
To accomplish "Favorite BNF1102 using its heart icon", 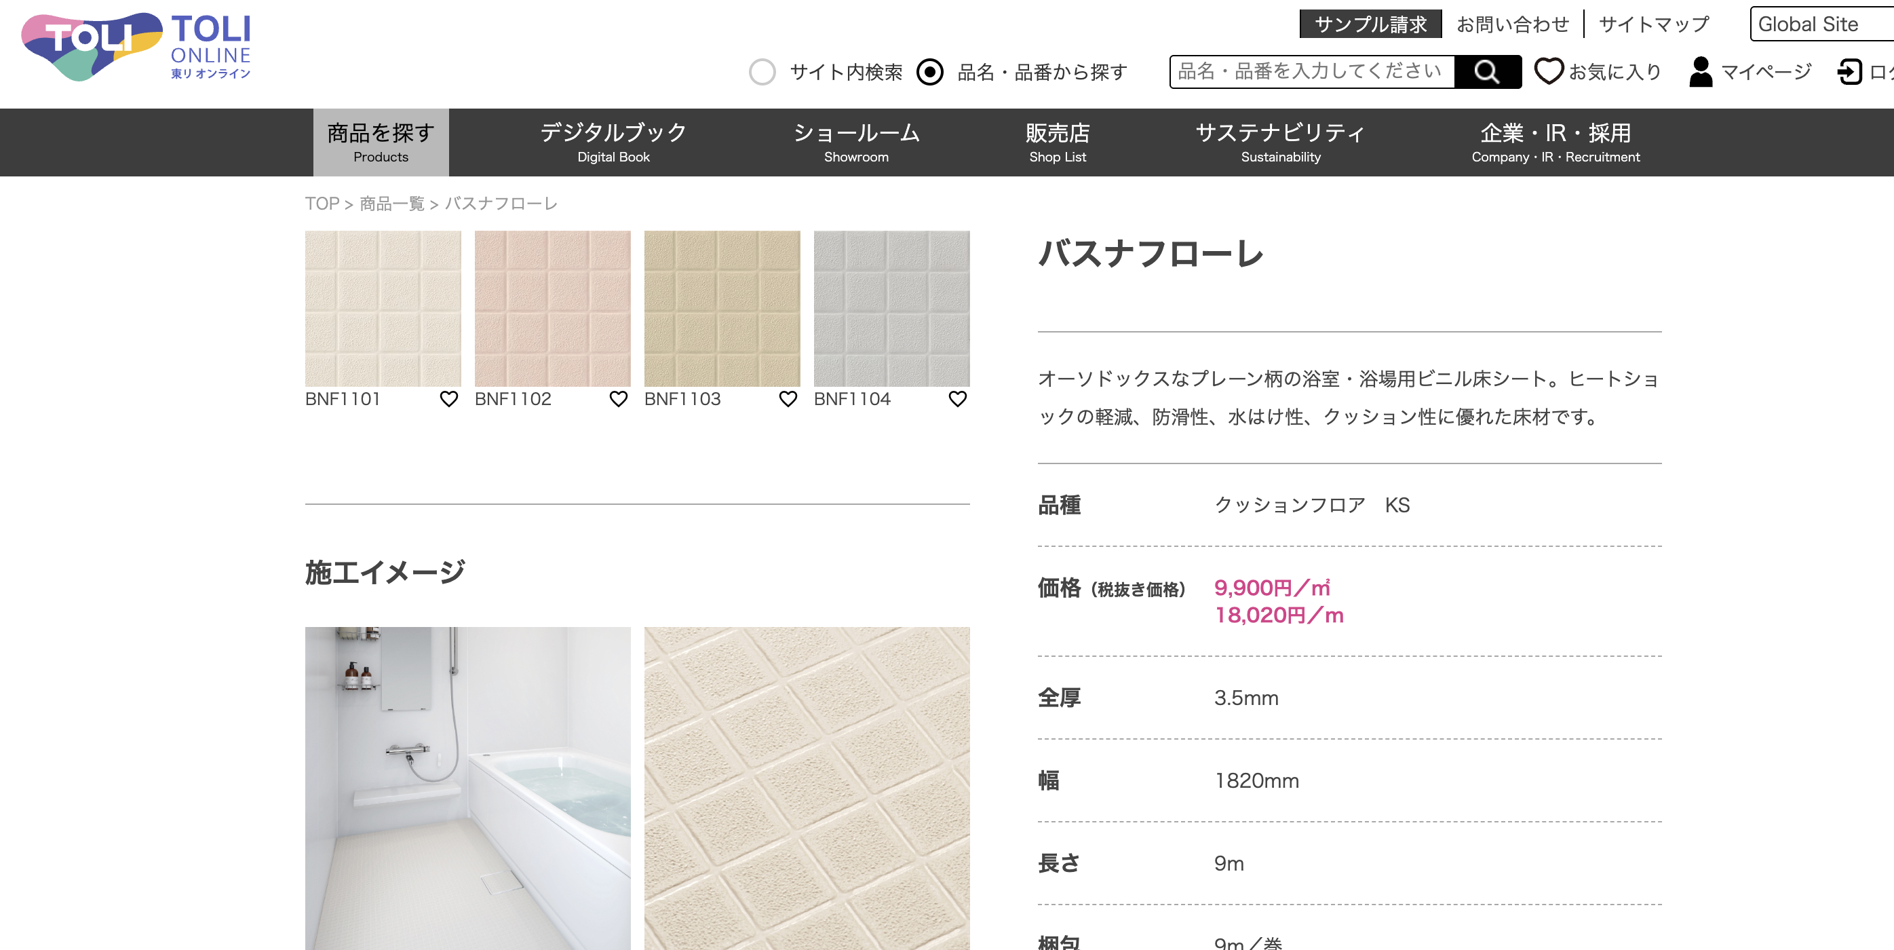I will point(620,399).
